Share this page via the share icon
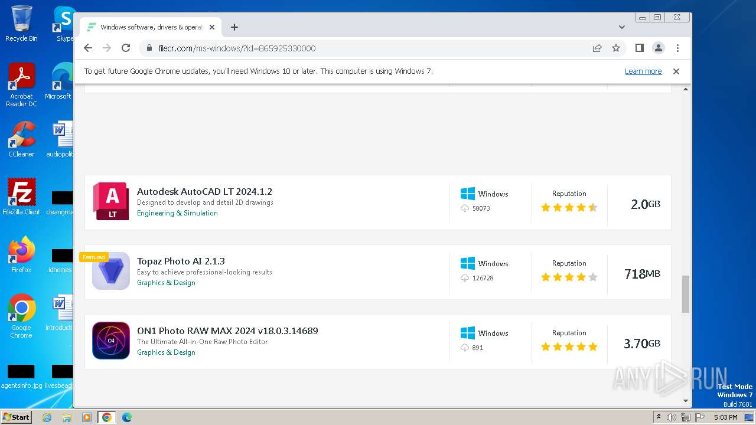756x425 pixels. click(597, 48)
